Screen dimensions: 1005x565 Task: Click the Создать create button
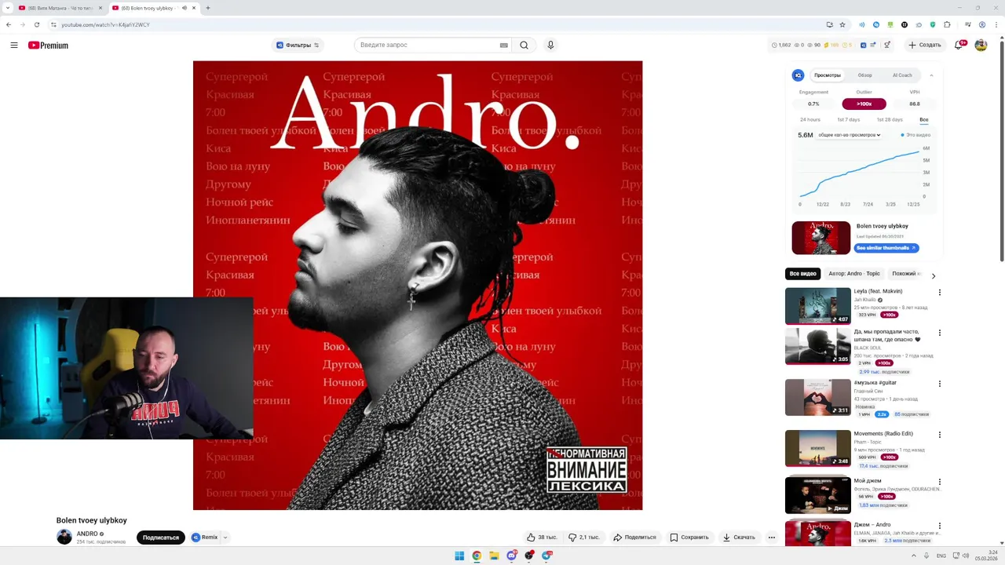pyautogui.click(x=924, y=46)
